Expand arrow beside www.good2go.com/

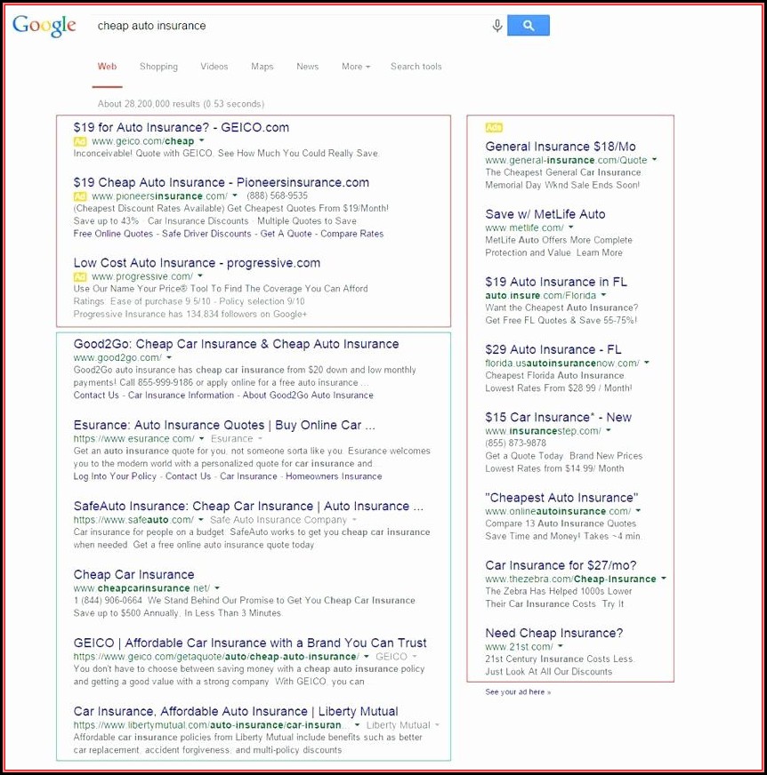pyautogui.click(x=169, y=357)
